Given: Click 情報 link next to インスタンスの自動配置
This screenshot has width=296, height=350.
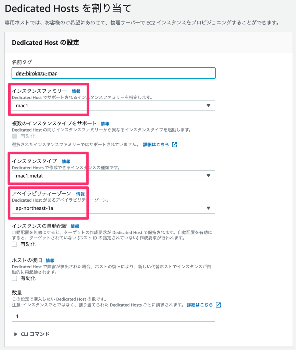Looking at the screenshot, I should click(75, 226).
